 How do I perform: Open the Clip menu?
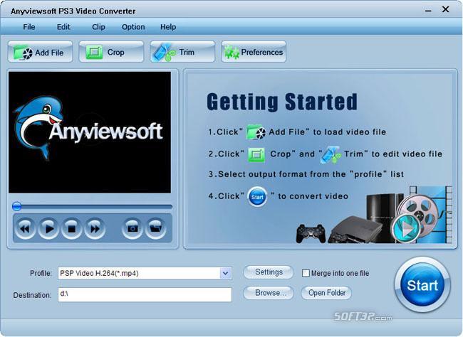pos(98,27)
